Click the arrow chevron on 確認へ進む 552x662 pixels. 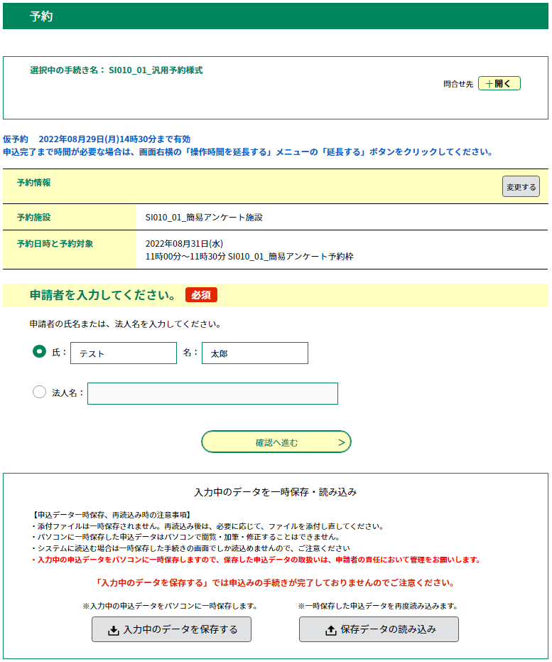[341, 442]
